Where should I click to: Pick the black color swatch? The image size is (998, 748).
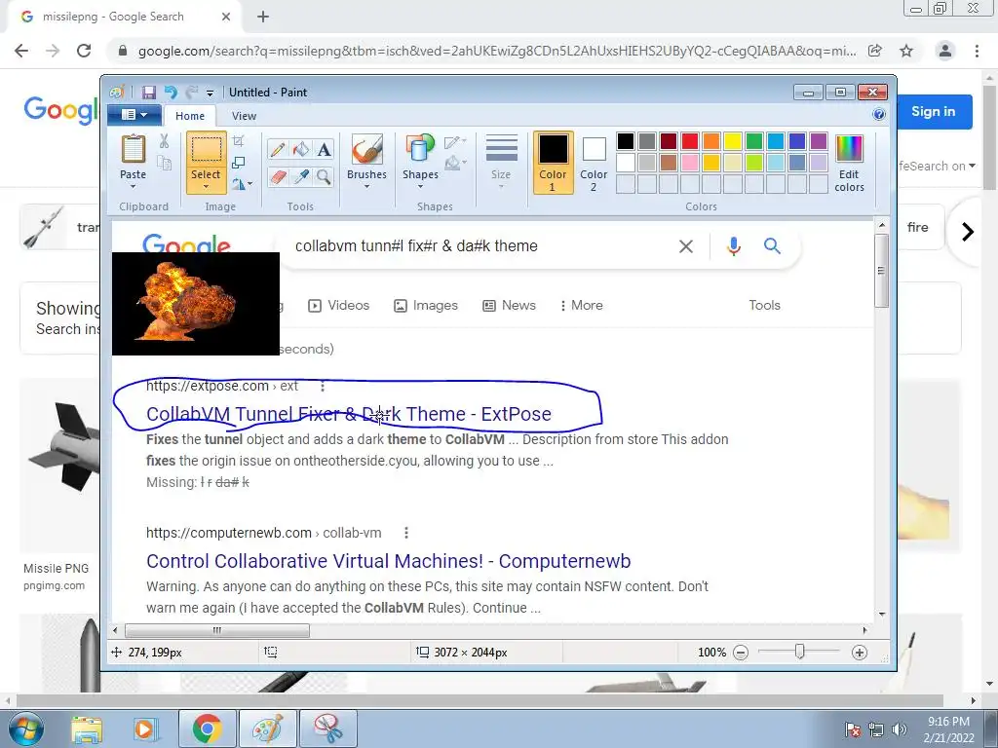point(626,141)
